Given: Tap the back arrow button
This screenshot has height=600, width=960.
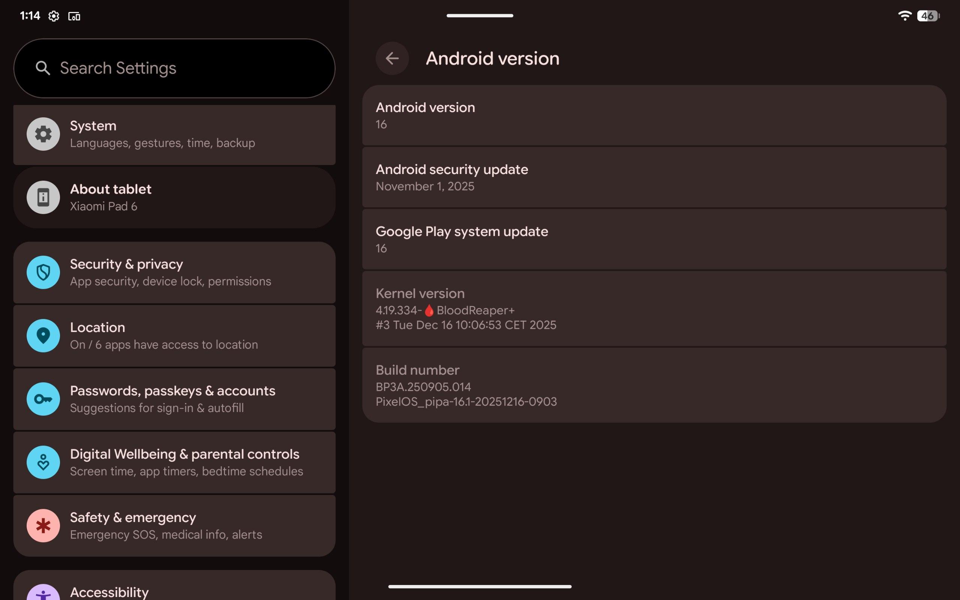Looking at the screenshot, I should point(392,58).
